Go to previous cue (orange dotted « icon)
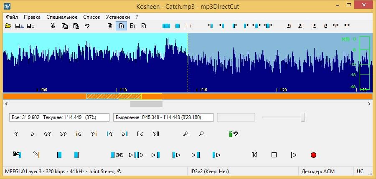376x179 pixels. coord(79,134)
